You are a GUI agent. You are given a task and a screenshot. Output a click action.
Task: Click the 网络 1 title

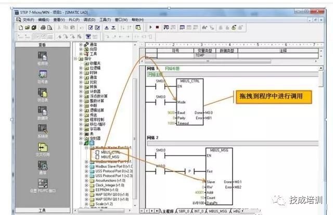coord(152,68)
